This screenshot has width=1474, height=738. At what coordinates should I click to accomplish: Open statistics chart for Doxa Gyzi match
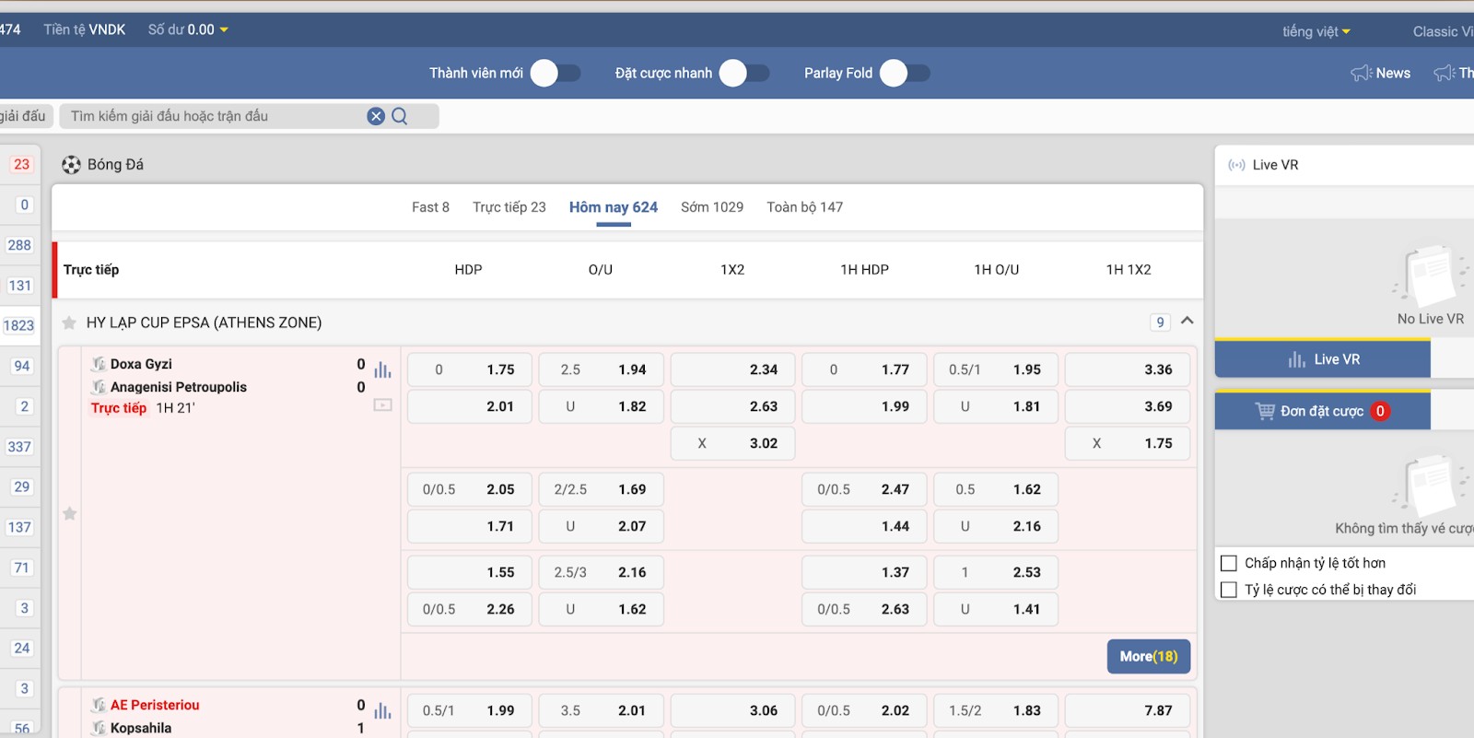pyautogui.click(x=383, y=369)
